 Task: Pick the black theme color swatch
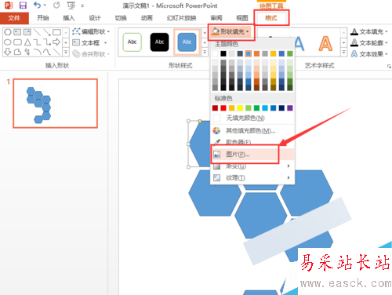223,53
